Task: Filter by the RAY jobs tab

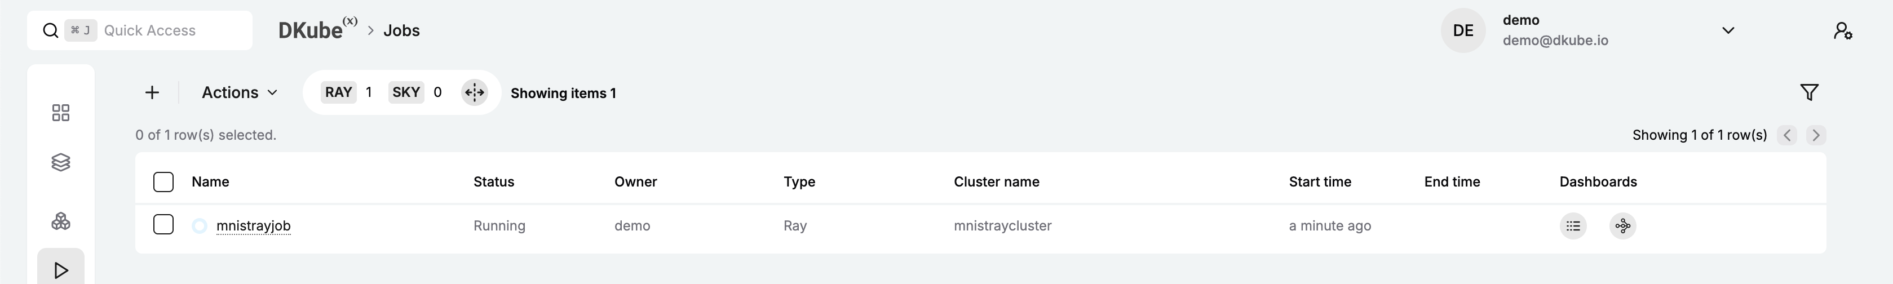Action: (x=339, y=92)
